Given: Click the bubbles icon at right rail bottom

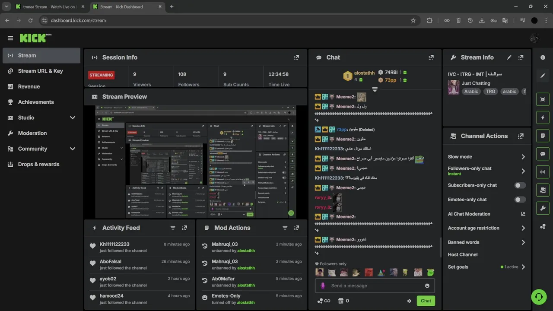Looking at the screenshot, I should coord(543,226).
